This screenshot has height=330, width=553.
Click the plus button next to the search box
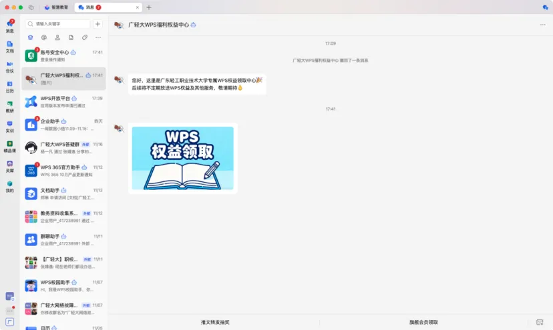point(98,24)
